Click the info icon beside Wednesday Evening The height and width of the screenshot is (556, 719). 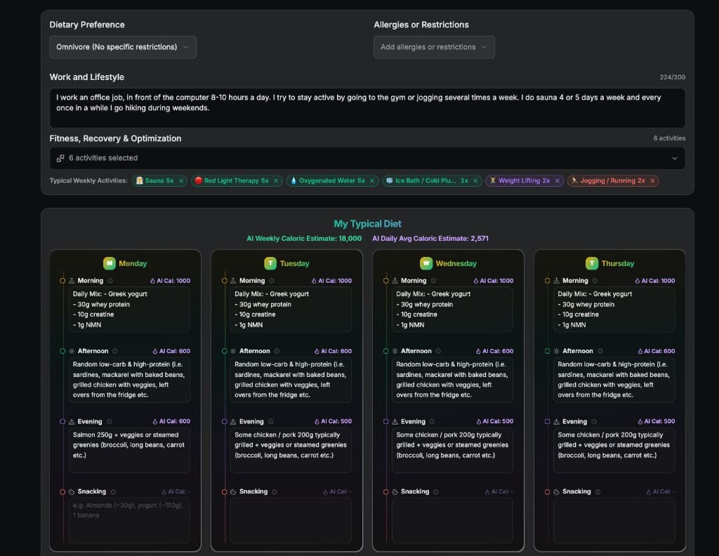click(431, 422)
